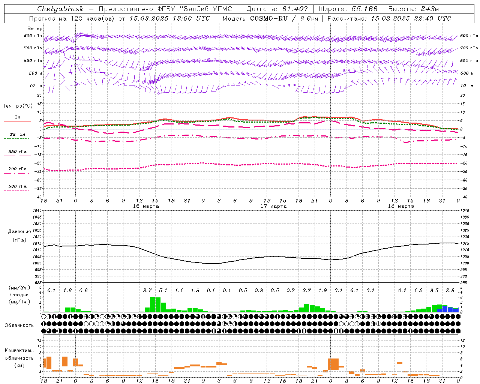Screen dimensions: 480x384
Task: Click the Chelyabinsk station title
Action: coord(60,9)
